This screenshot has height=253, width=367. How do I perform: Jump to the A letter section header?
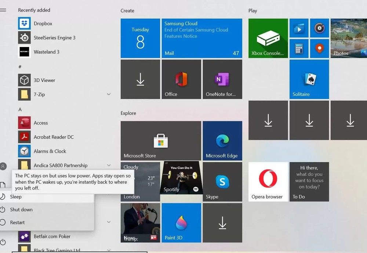(x=20, y=109)
